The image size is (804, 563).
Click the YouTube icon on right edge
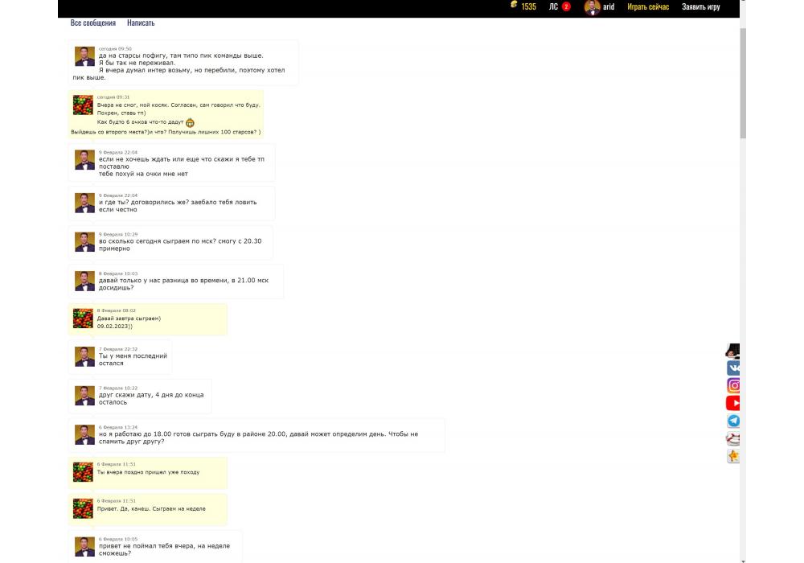[733, 403]
